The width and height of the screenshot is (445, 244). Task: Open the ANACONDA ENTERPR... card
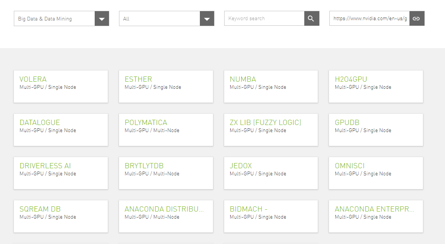(376, 216)
